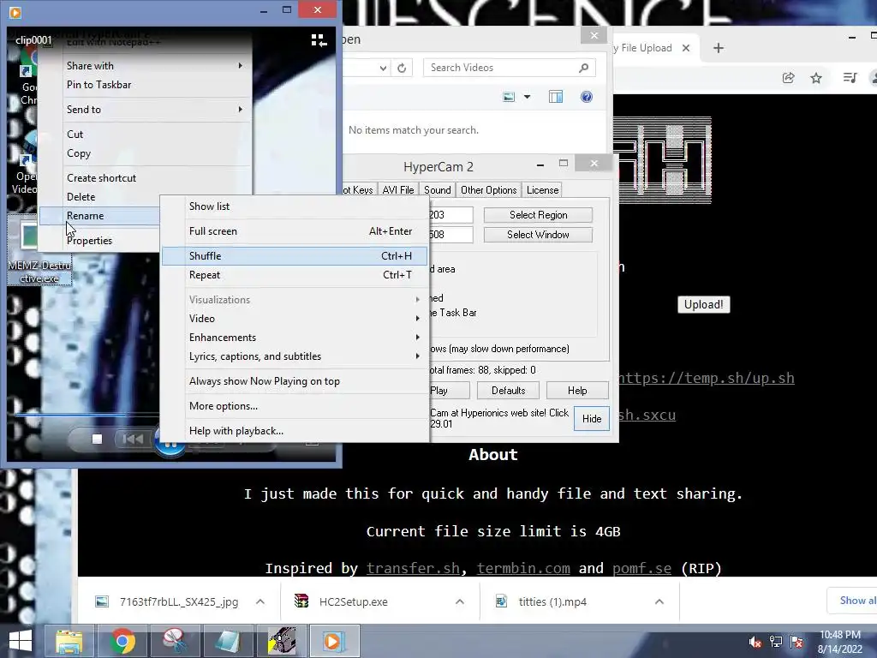Image resolution: width=877 pixels, height=658 pixels.
Task: Open the address dropdown in Open dialog
Action: [383, 69]
